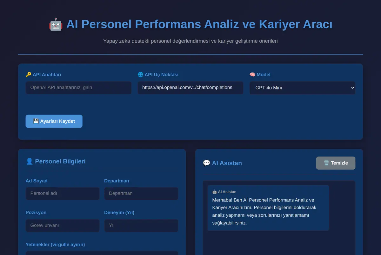Click the 'Deneyim (Yıl)' field label
This screenshot has height=255, width=381.
pos(119,213)
